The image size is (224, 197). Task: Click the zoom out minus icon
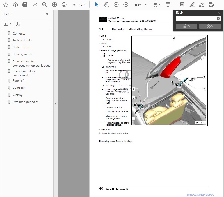(x=116, y=4)
